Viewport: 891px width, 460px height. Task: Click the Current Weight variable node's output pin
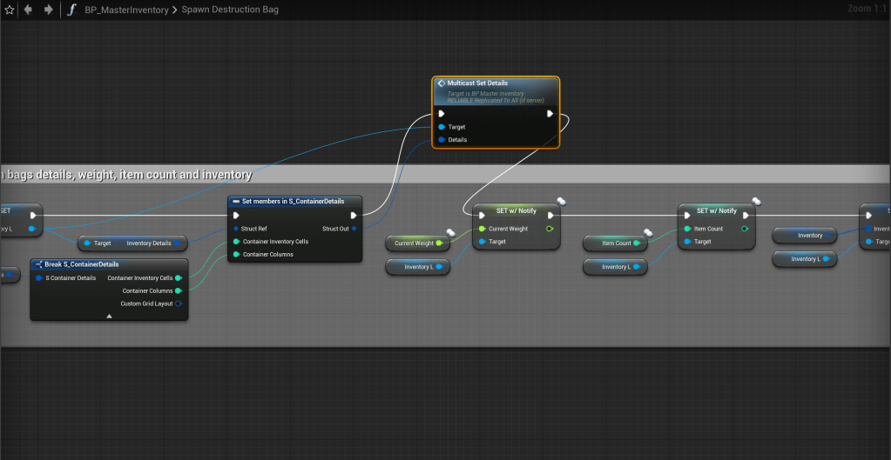(439, 243)
